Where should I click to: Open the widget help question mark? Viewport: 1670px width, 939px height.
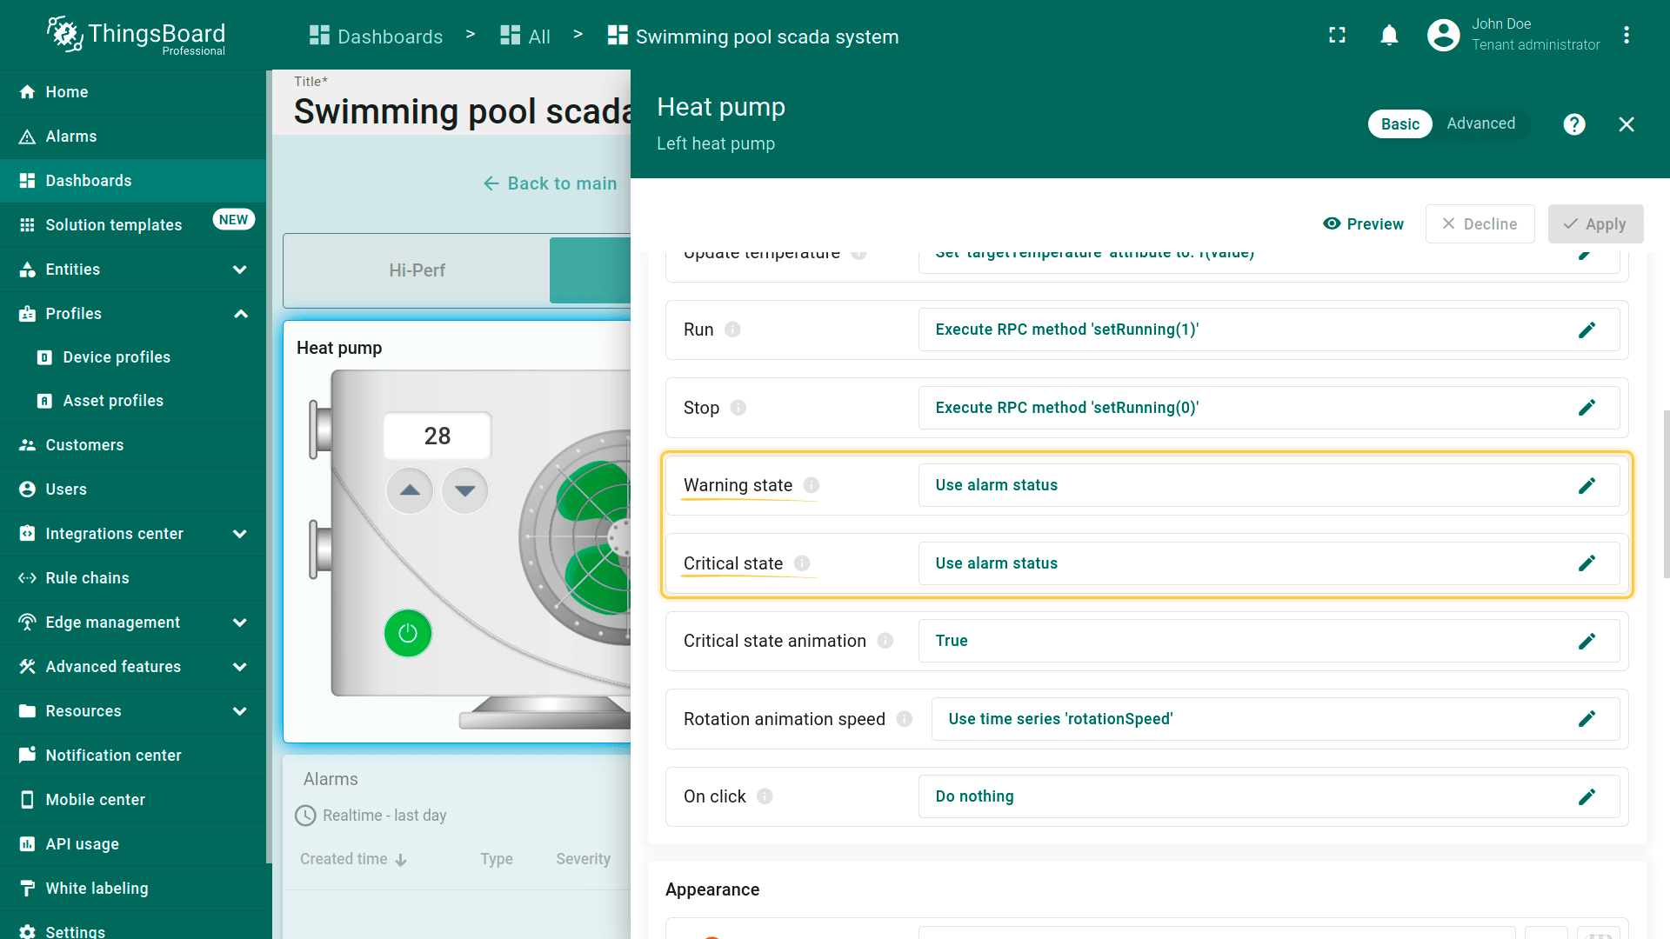1573,124
